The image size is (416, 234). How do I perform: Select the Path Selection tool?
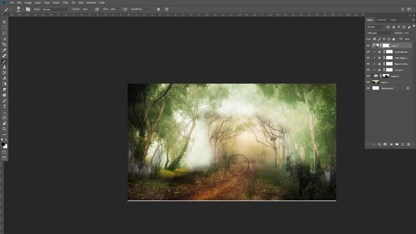(x=5, y=112)
